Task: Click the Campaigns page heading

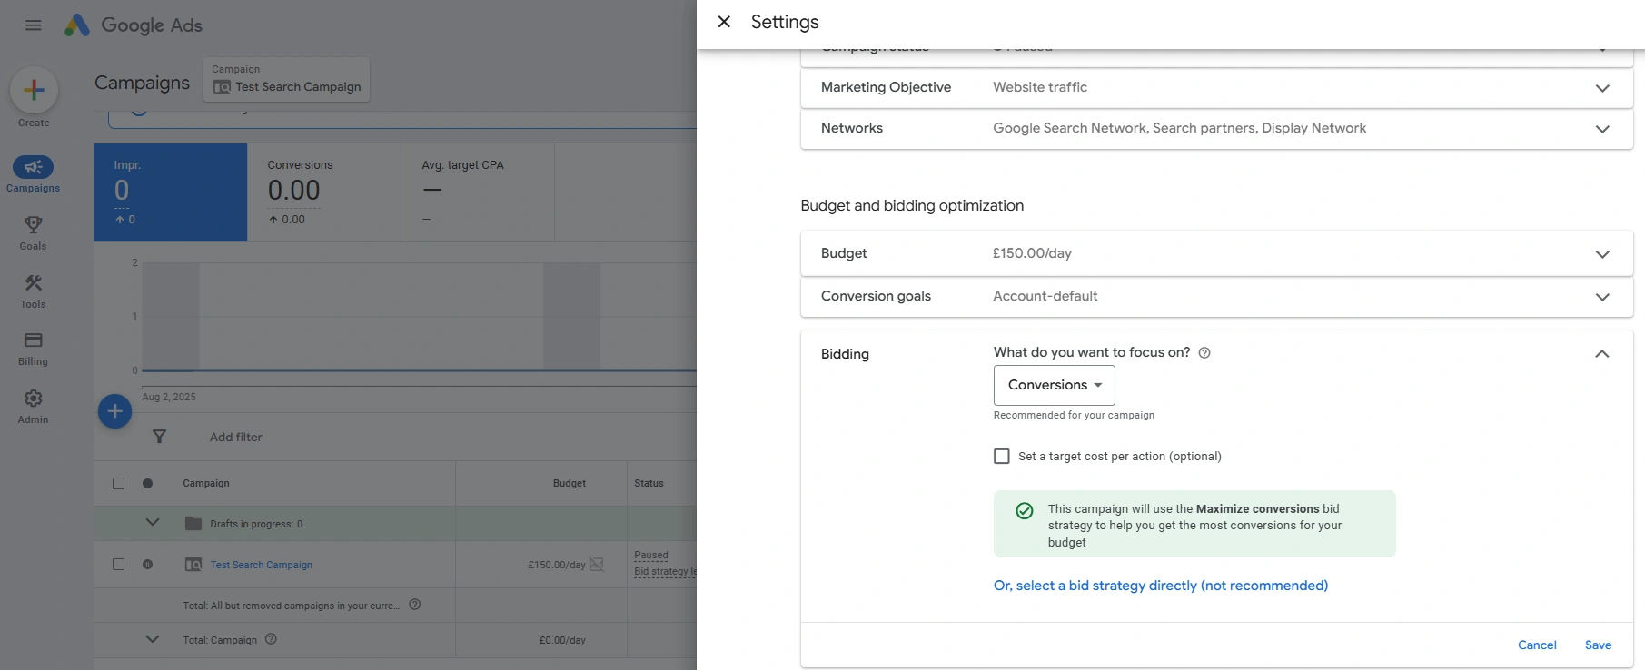Action: 143,83
